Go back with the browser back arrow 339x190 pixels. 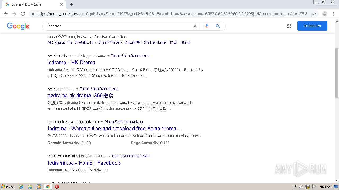6,14
